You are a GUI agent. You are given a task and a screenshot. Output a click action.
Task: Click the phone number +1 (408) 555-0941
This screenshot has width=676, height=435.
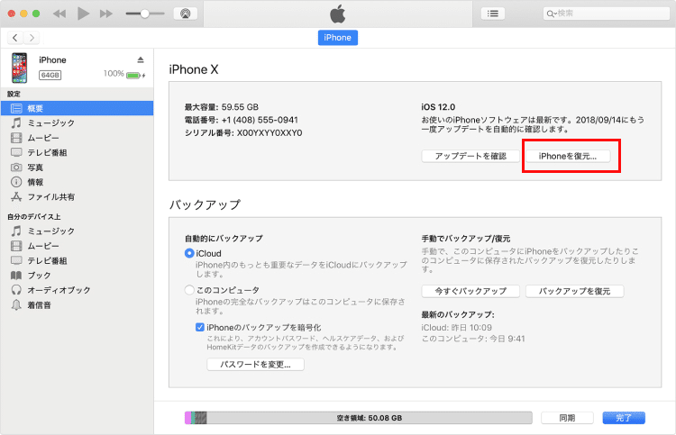[260, 120]
